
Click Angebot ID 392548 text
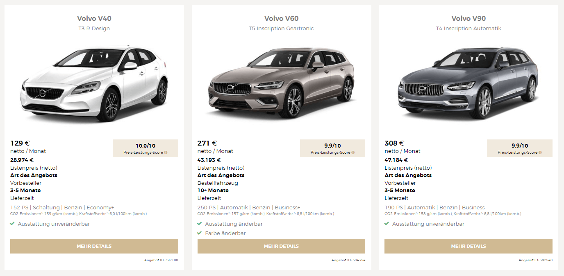(535, 260)
